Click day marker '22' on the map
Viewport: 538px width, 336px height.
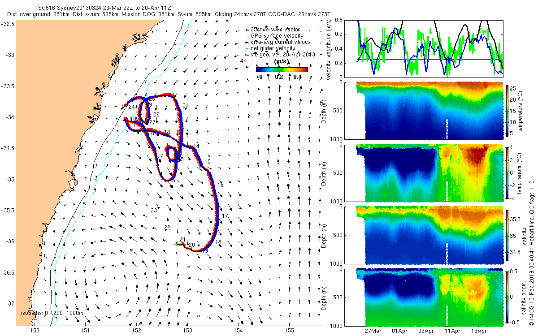pyautogui.click(x=167, y=228)
